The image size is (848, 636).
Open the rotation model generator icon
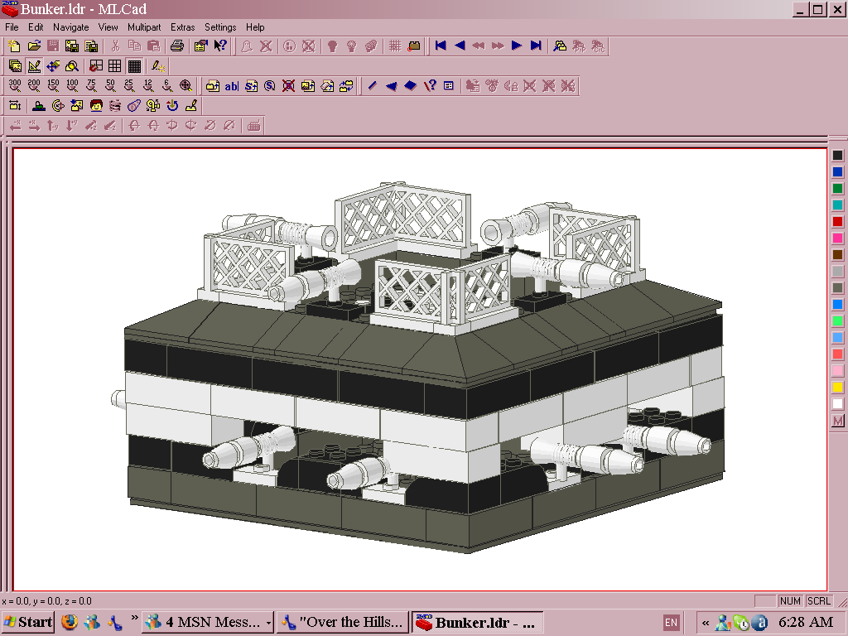[x=58, y=105]
